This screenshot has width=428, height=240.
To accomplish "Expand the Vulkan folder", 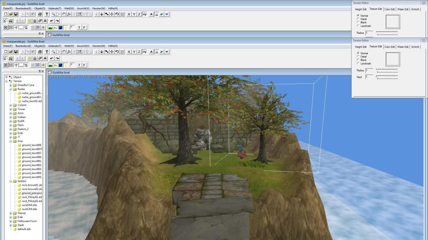I will (10, 117).
